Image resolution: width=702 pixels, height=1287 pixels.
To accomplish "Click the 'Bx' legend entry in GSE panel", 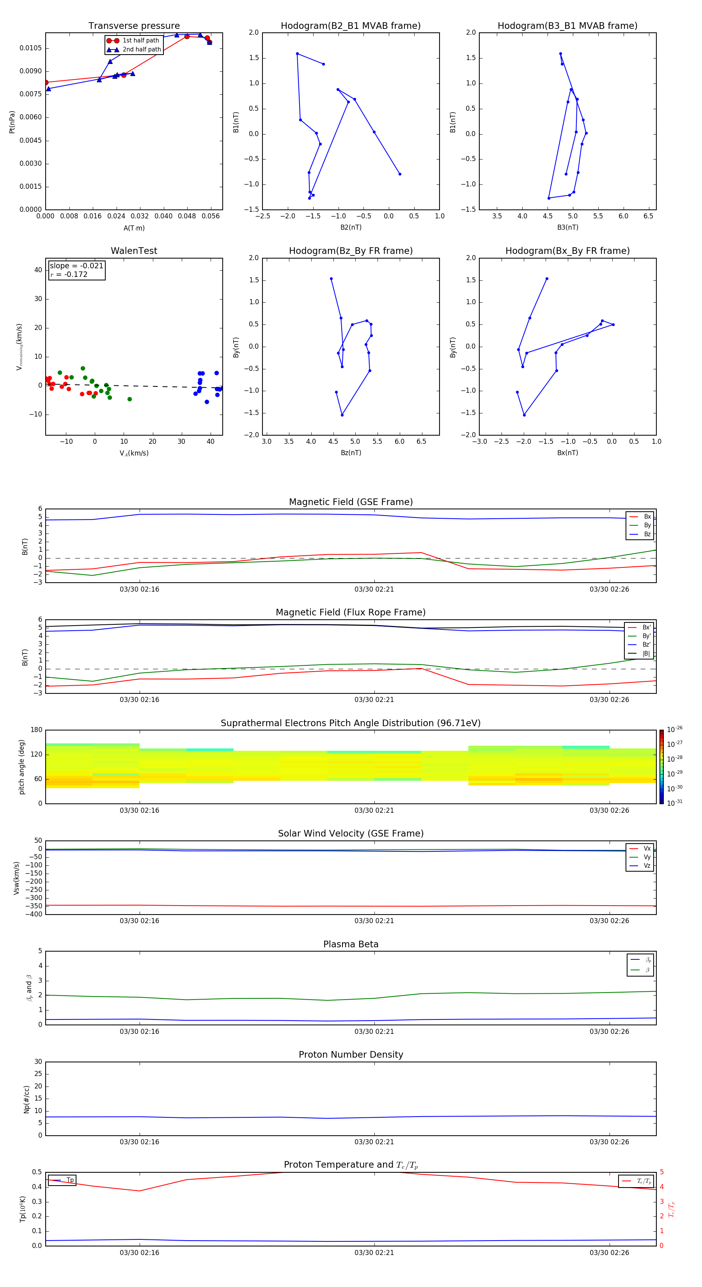I will point(640,517).
